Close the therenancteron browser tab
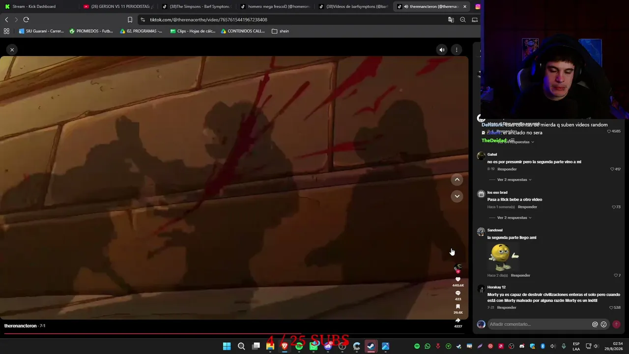629x354 pixels. click(x=464, y=6)
